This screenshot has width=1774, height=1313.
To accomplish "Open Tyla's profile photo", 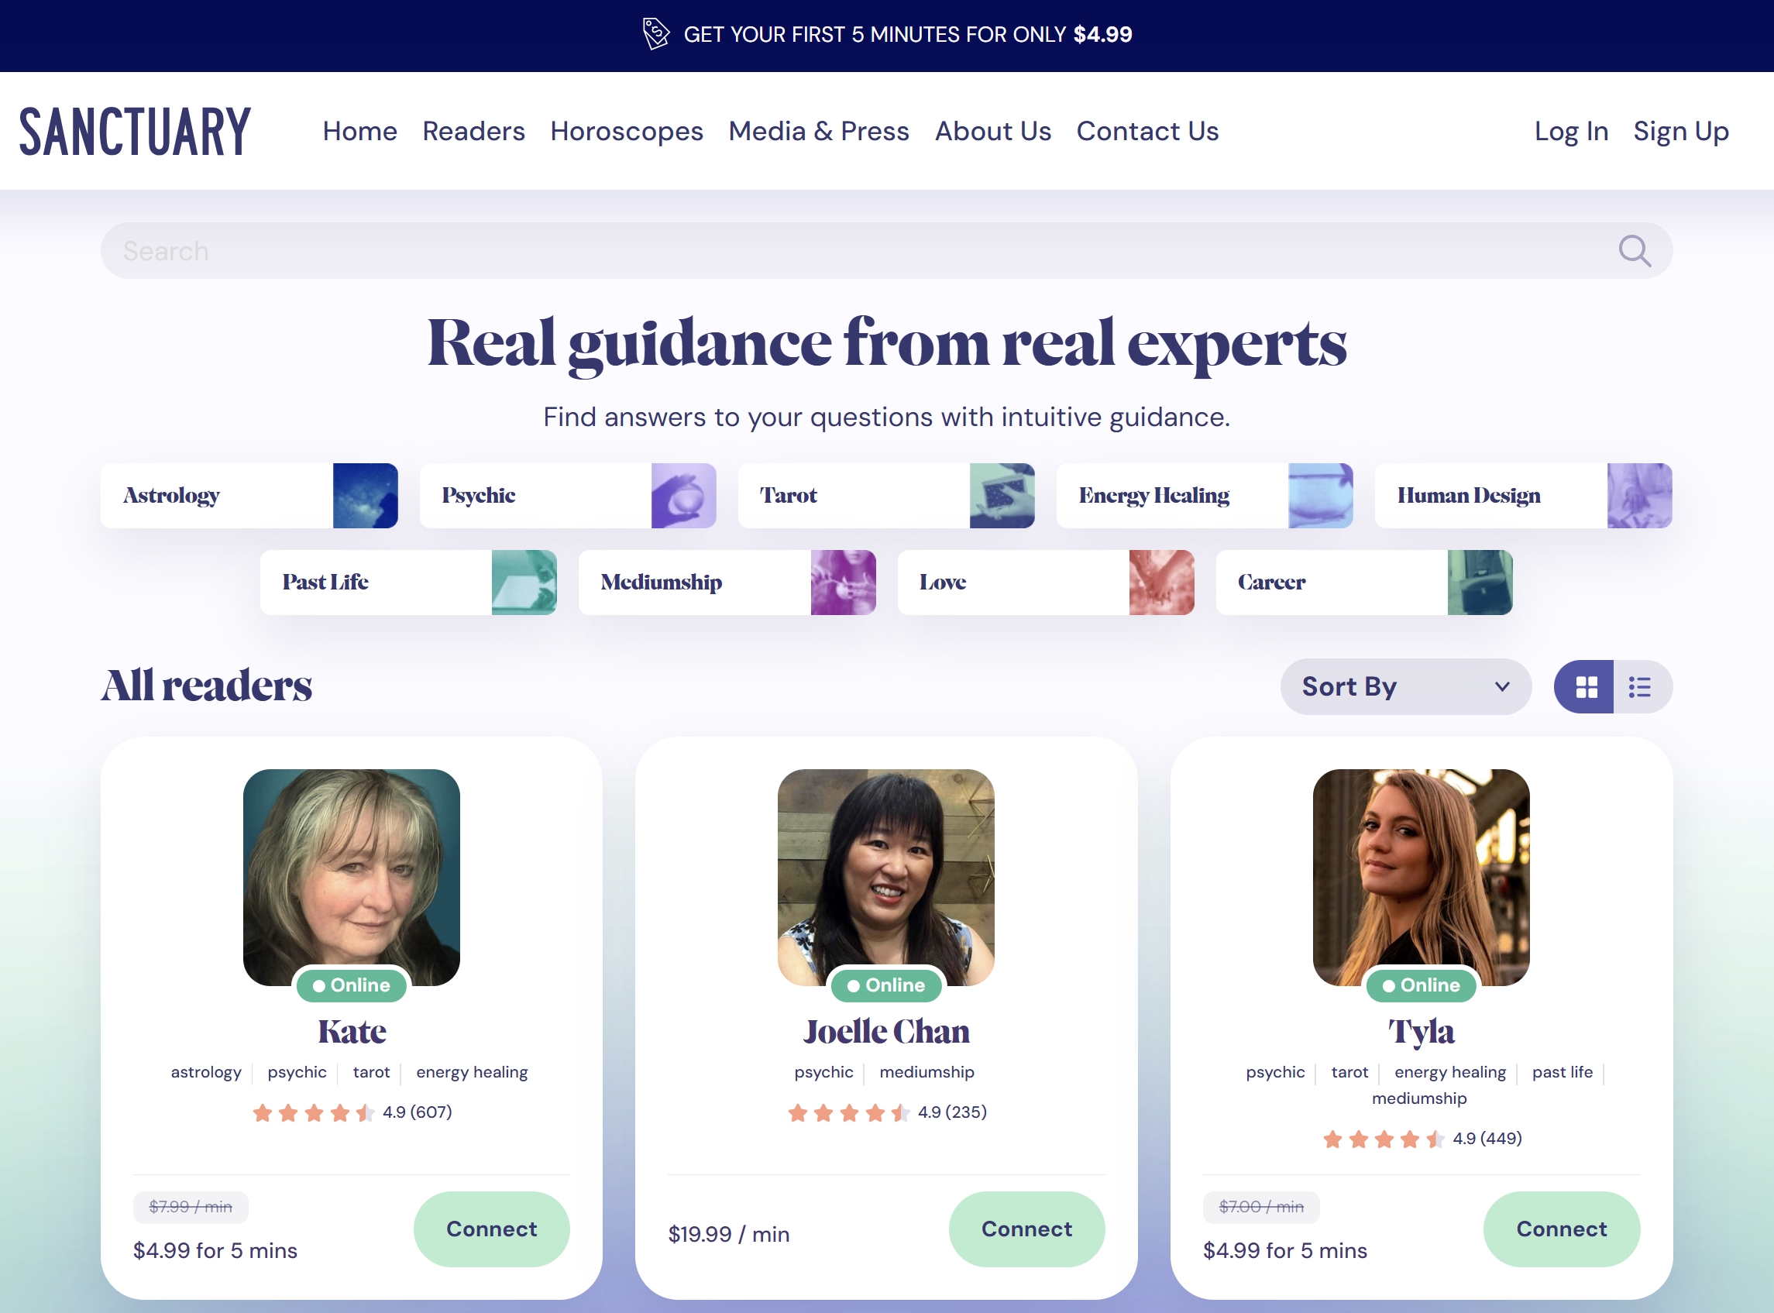I will pyautogui.click(x=1421, y=878).
